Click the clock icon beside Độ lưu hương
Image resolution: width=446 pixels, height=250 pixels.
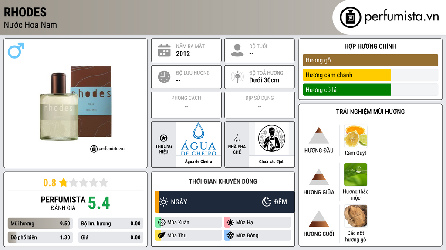click(x=164, y=77)
